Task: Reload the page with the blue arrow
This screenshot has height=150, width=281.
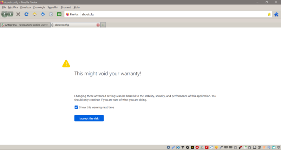Action: tap(26, 14)
